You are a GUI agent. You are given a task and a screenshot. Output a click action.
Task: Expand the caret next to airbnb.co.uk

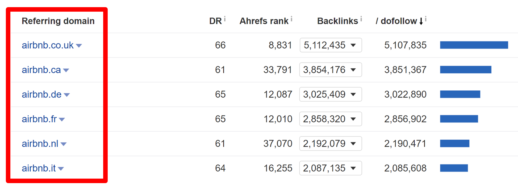pos(79,46)
